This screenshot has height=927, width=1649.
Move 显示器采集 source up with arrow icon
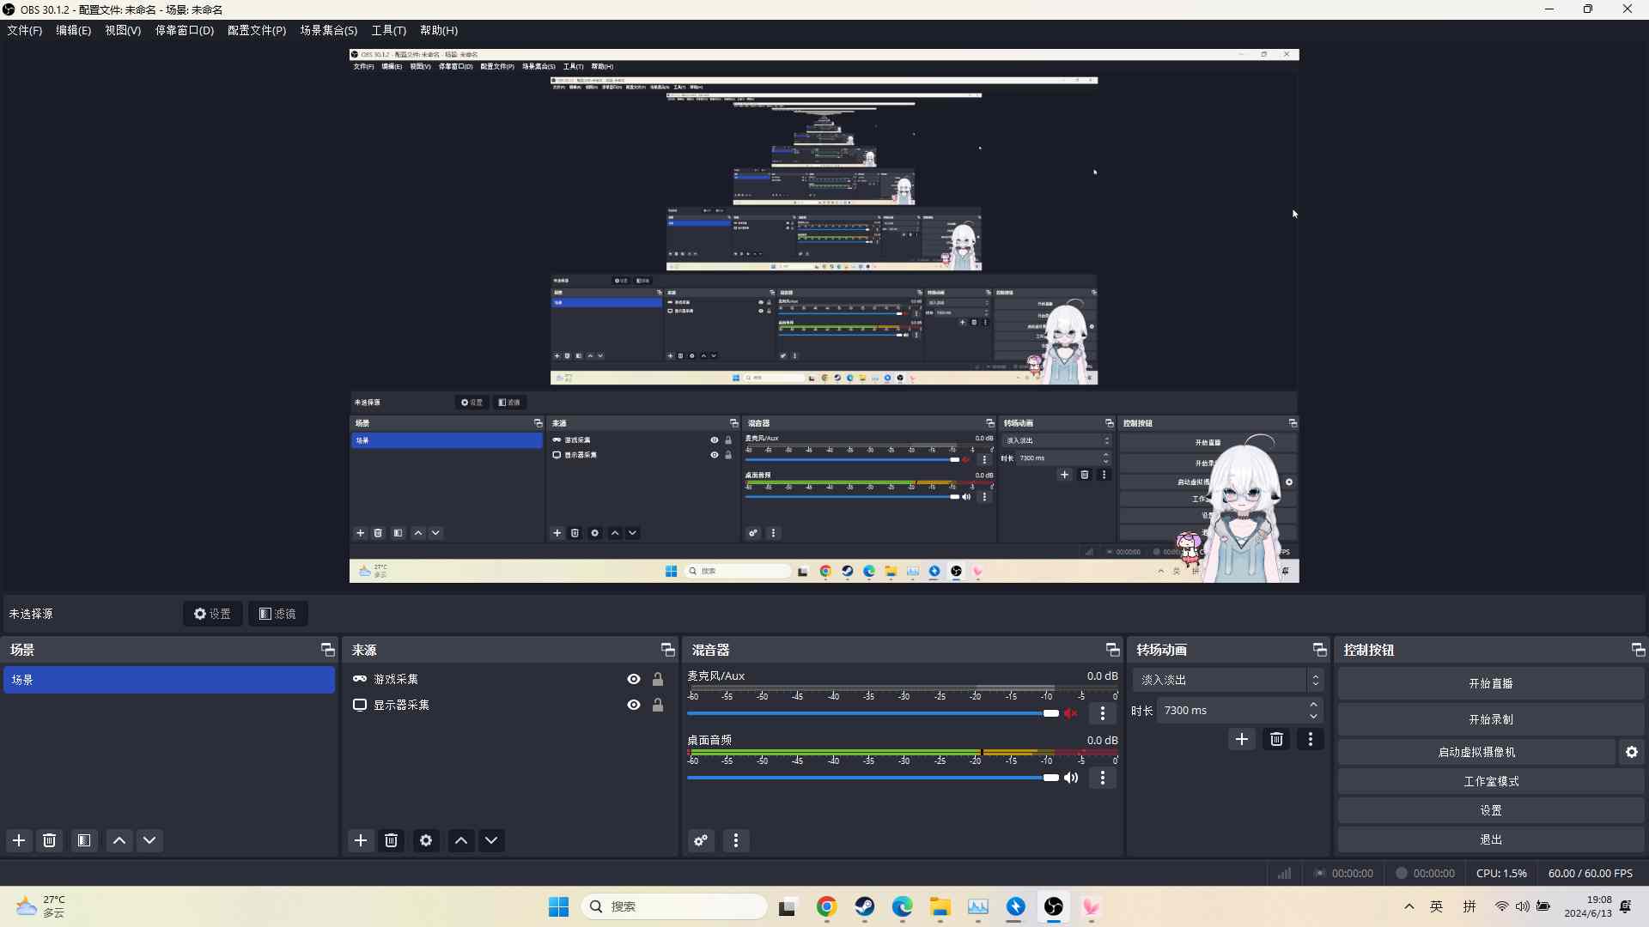coord(461,840)
